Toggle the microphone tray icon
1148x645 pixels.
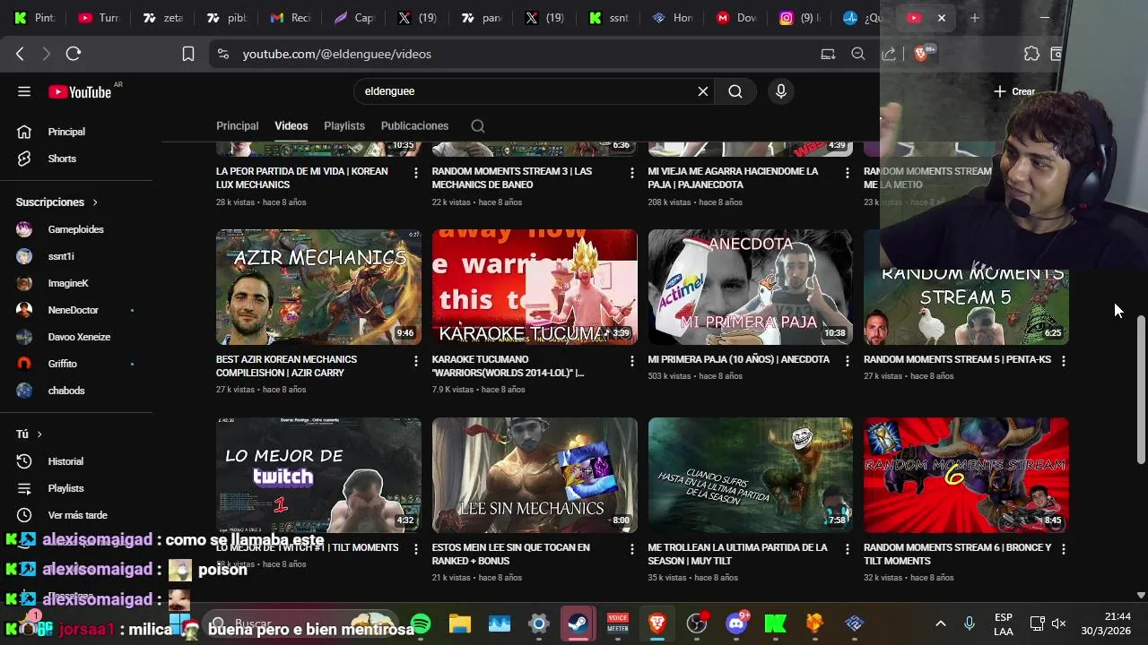point(970,623)
